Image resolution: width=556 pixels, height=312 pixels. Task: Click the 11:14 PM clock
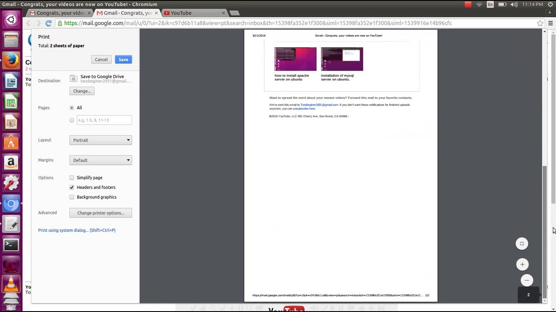click(x=533, y=4)
